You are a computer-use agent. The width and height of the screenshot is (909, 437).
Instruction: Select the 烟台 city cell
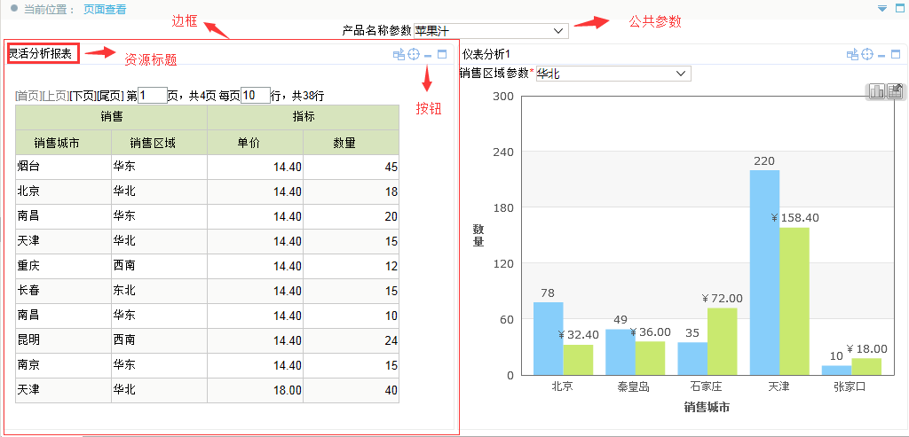click(63, 167)
